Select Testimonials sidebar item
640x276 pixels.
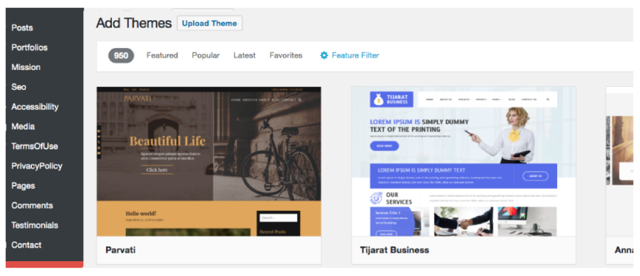[34, 225]
